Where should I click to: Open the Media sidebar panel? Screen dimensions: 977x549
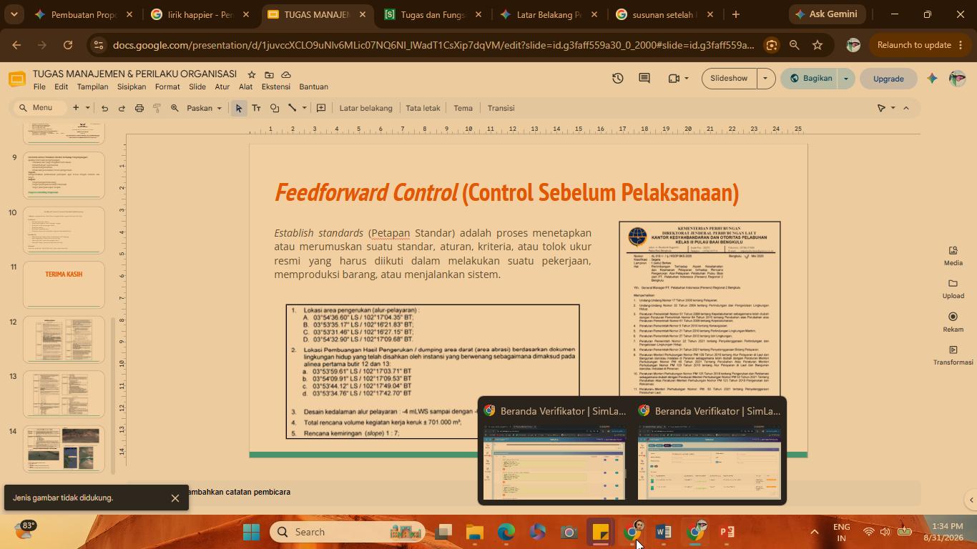click(x=953, y=256)
